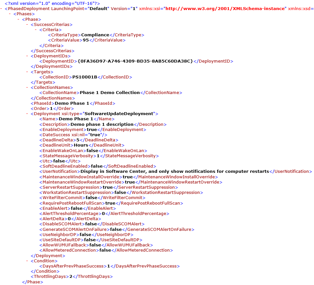The image size is (314, 285).
Task: Select the CollectionID PS10001B
Action: [85, 77]
